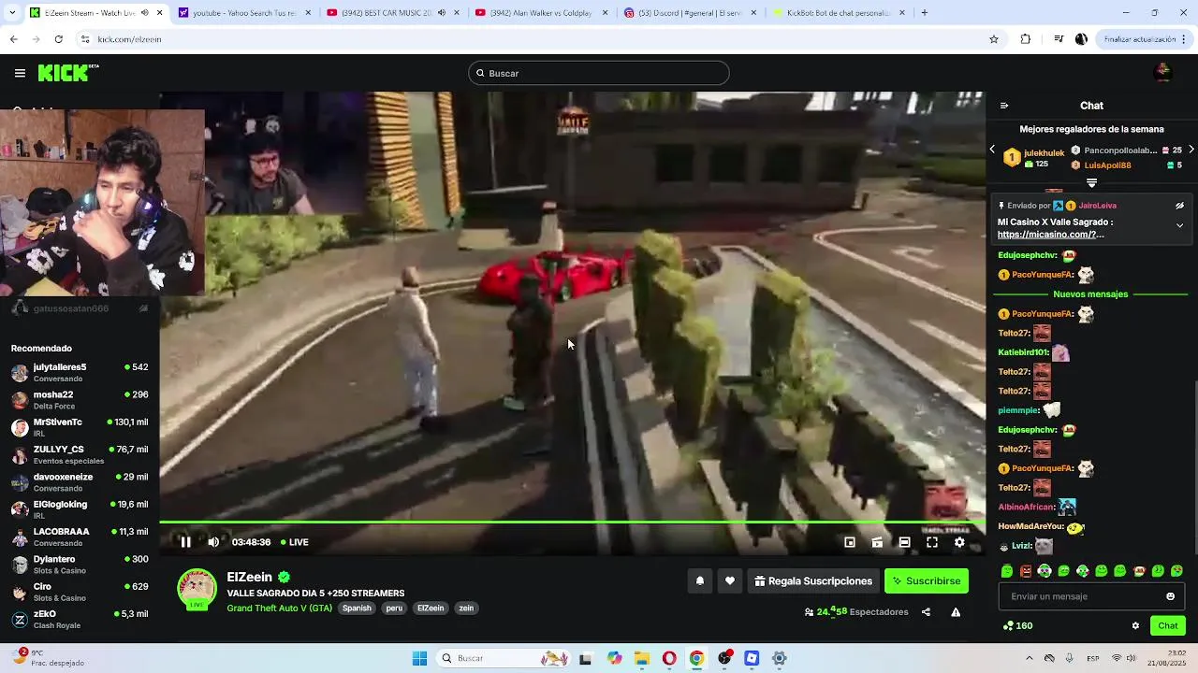Select the peru tag
Image resolution: width=1198 pixels, height=673 pixels.
[x=394, y=609]
